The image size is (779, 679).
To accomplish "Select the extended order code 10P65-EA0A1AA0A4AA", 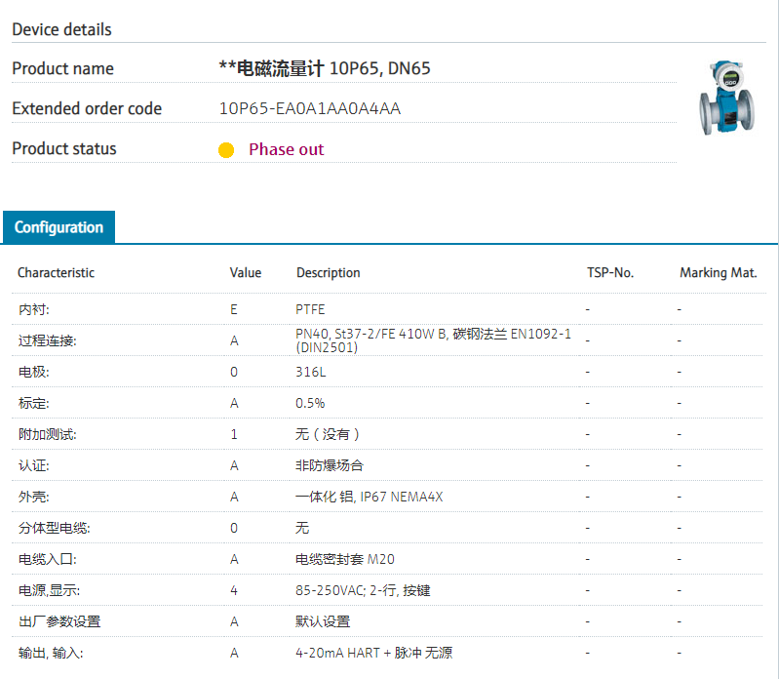I will [310, 108].
